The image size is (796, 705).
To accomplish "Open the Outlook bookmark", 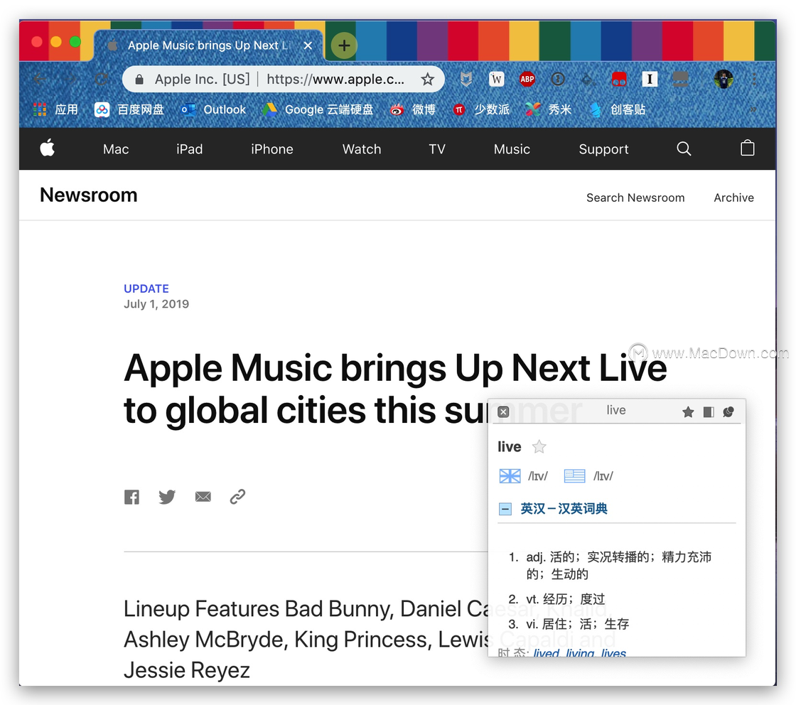I will 214,109.
